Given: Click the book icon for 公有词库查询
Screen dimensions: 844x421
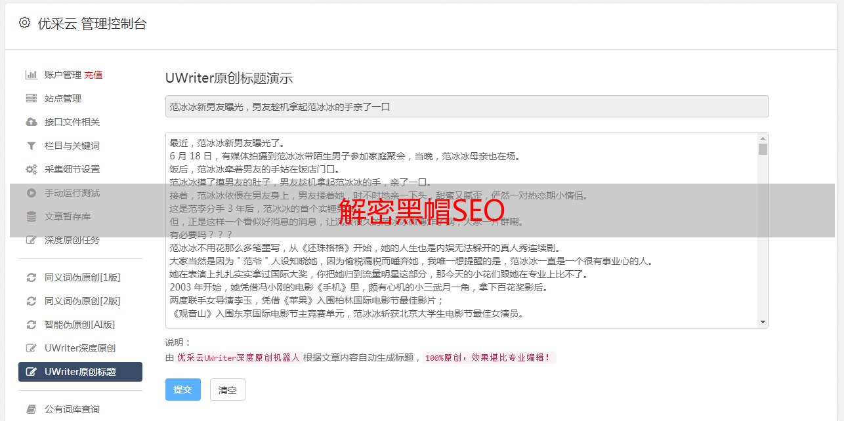Looking at the screenshot, I should pyautogui.click(x=31, y=409).
